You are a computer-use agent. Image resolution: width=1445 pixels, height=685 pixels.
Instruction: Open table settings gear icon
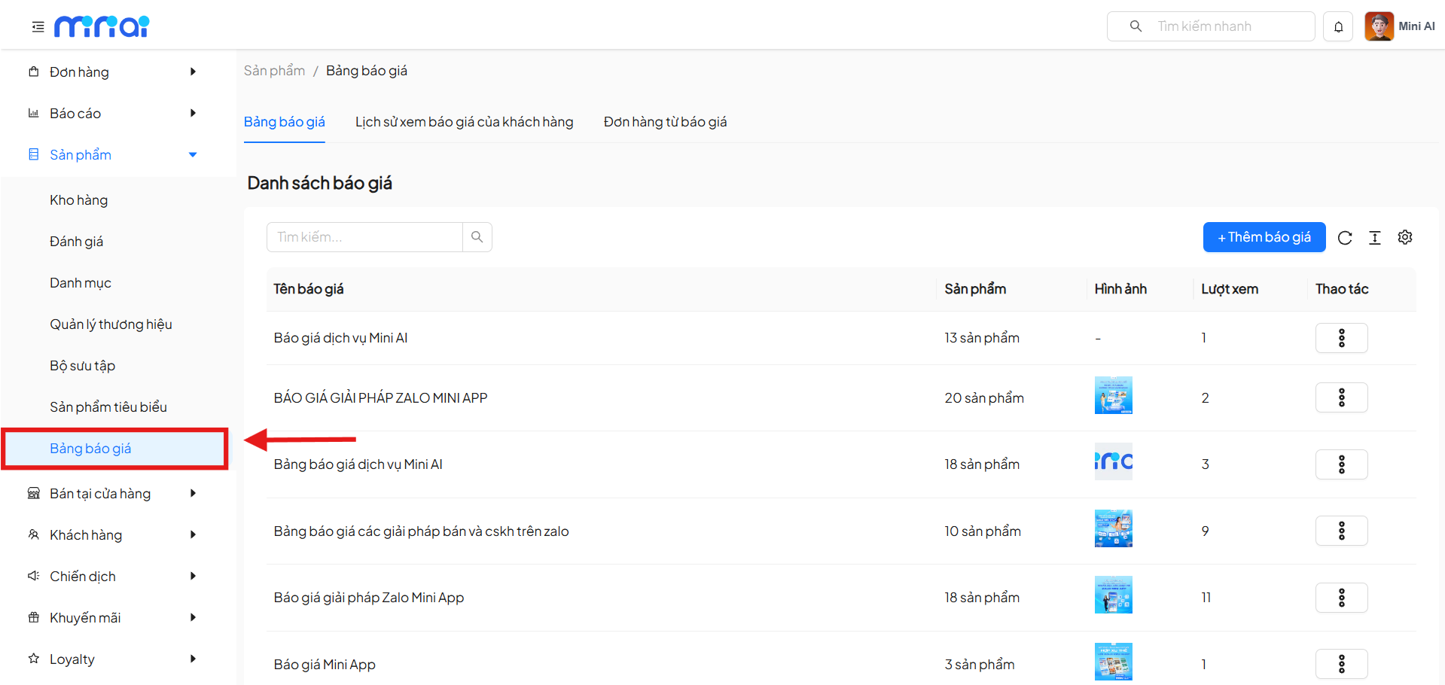[x=1405, y=238]
